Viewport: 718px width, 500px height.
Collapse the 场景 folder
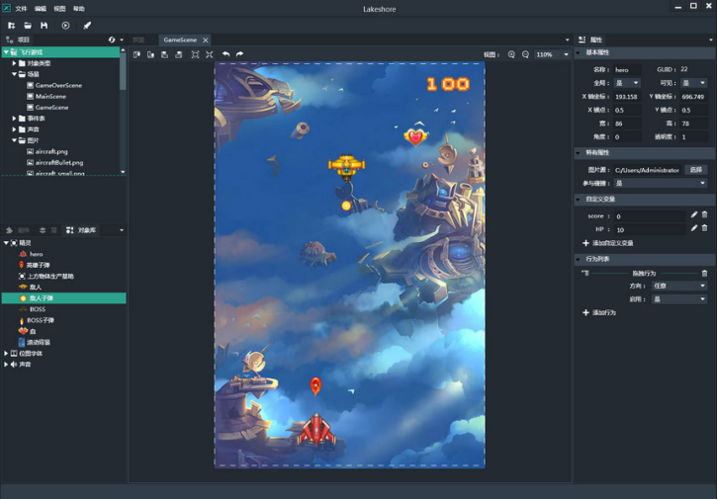click(14, 74)
